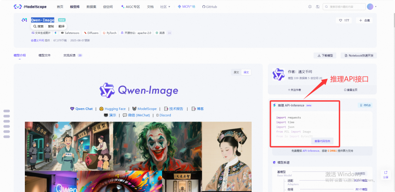
Task: Switch README view to 译文
Action: [x=246, y=72]
